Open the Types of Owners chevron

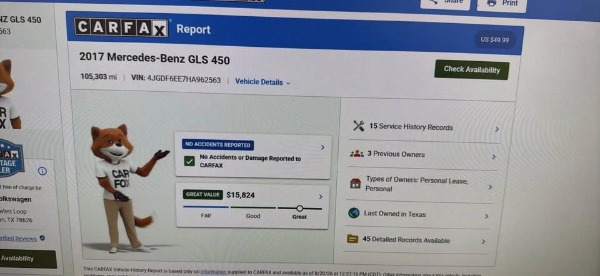point(490,187)
